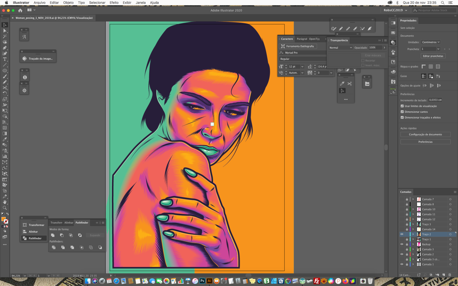Switch to the Parágraf tab

tap(302, 39)
